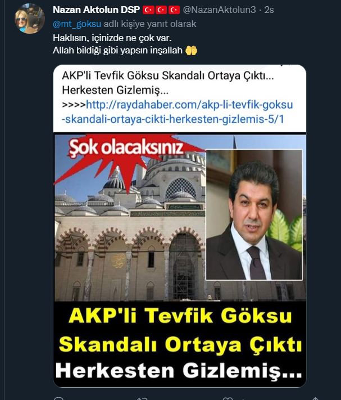The height and width of the screenshot is (400, 341).
Task: Click the retweet icon below the tweet
Action: (x=142, y=398)
